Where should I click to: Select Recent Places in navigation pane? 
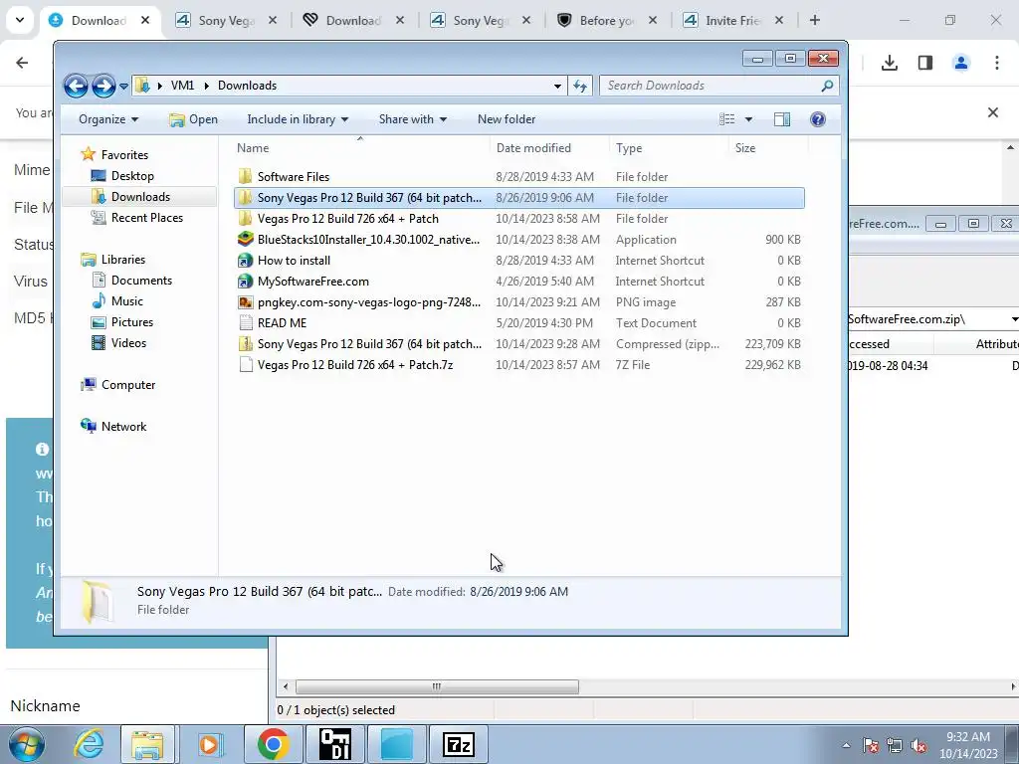[147, 218]
